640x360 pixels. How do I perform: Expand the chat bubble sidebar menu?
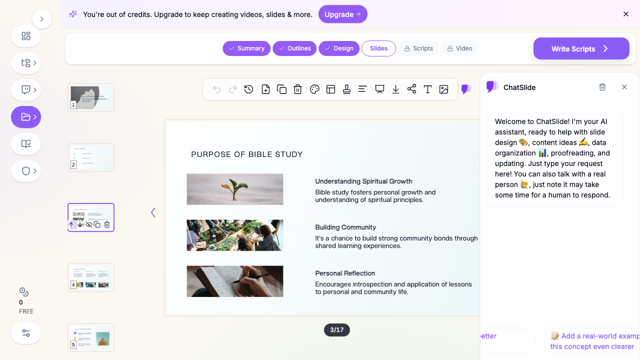26,90
